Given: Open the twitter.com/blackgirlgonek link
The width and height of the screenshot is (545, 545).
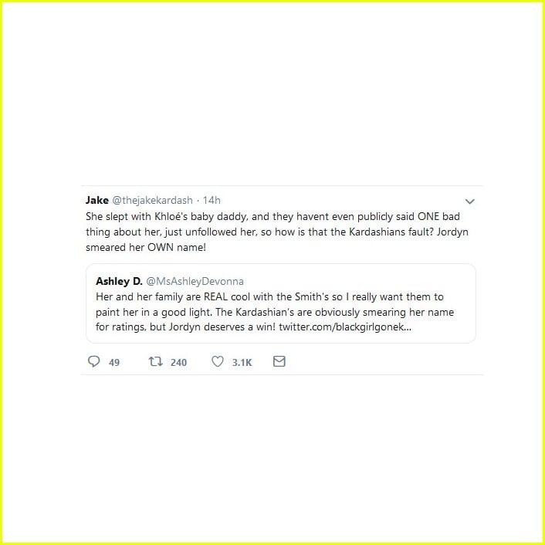Looking at the screenshot, I should [x=345, y=327].
